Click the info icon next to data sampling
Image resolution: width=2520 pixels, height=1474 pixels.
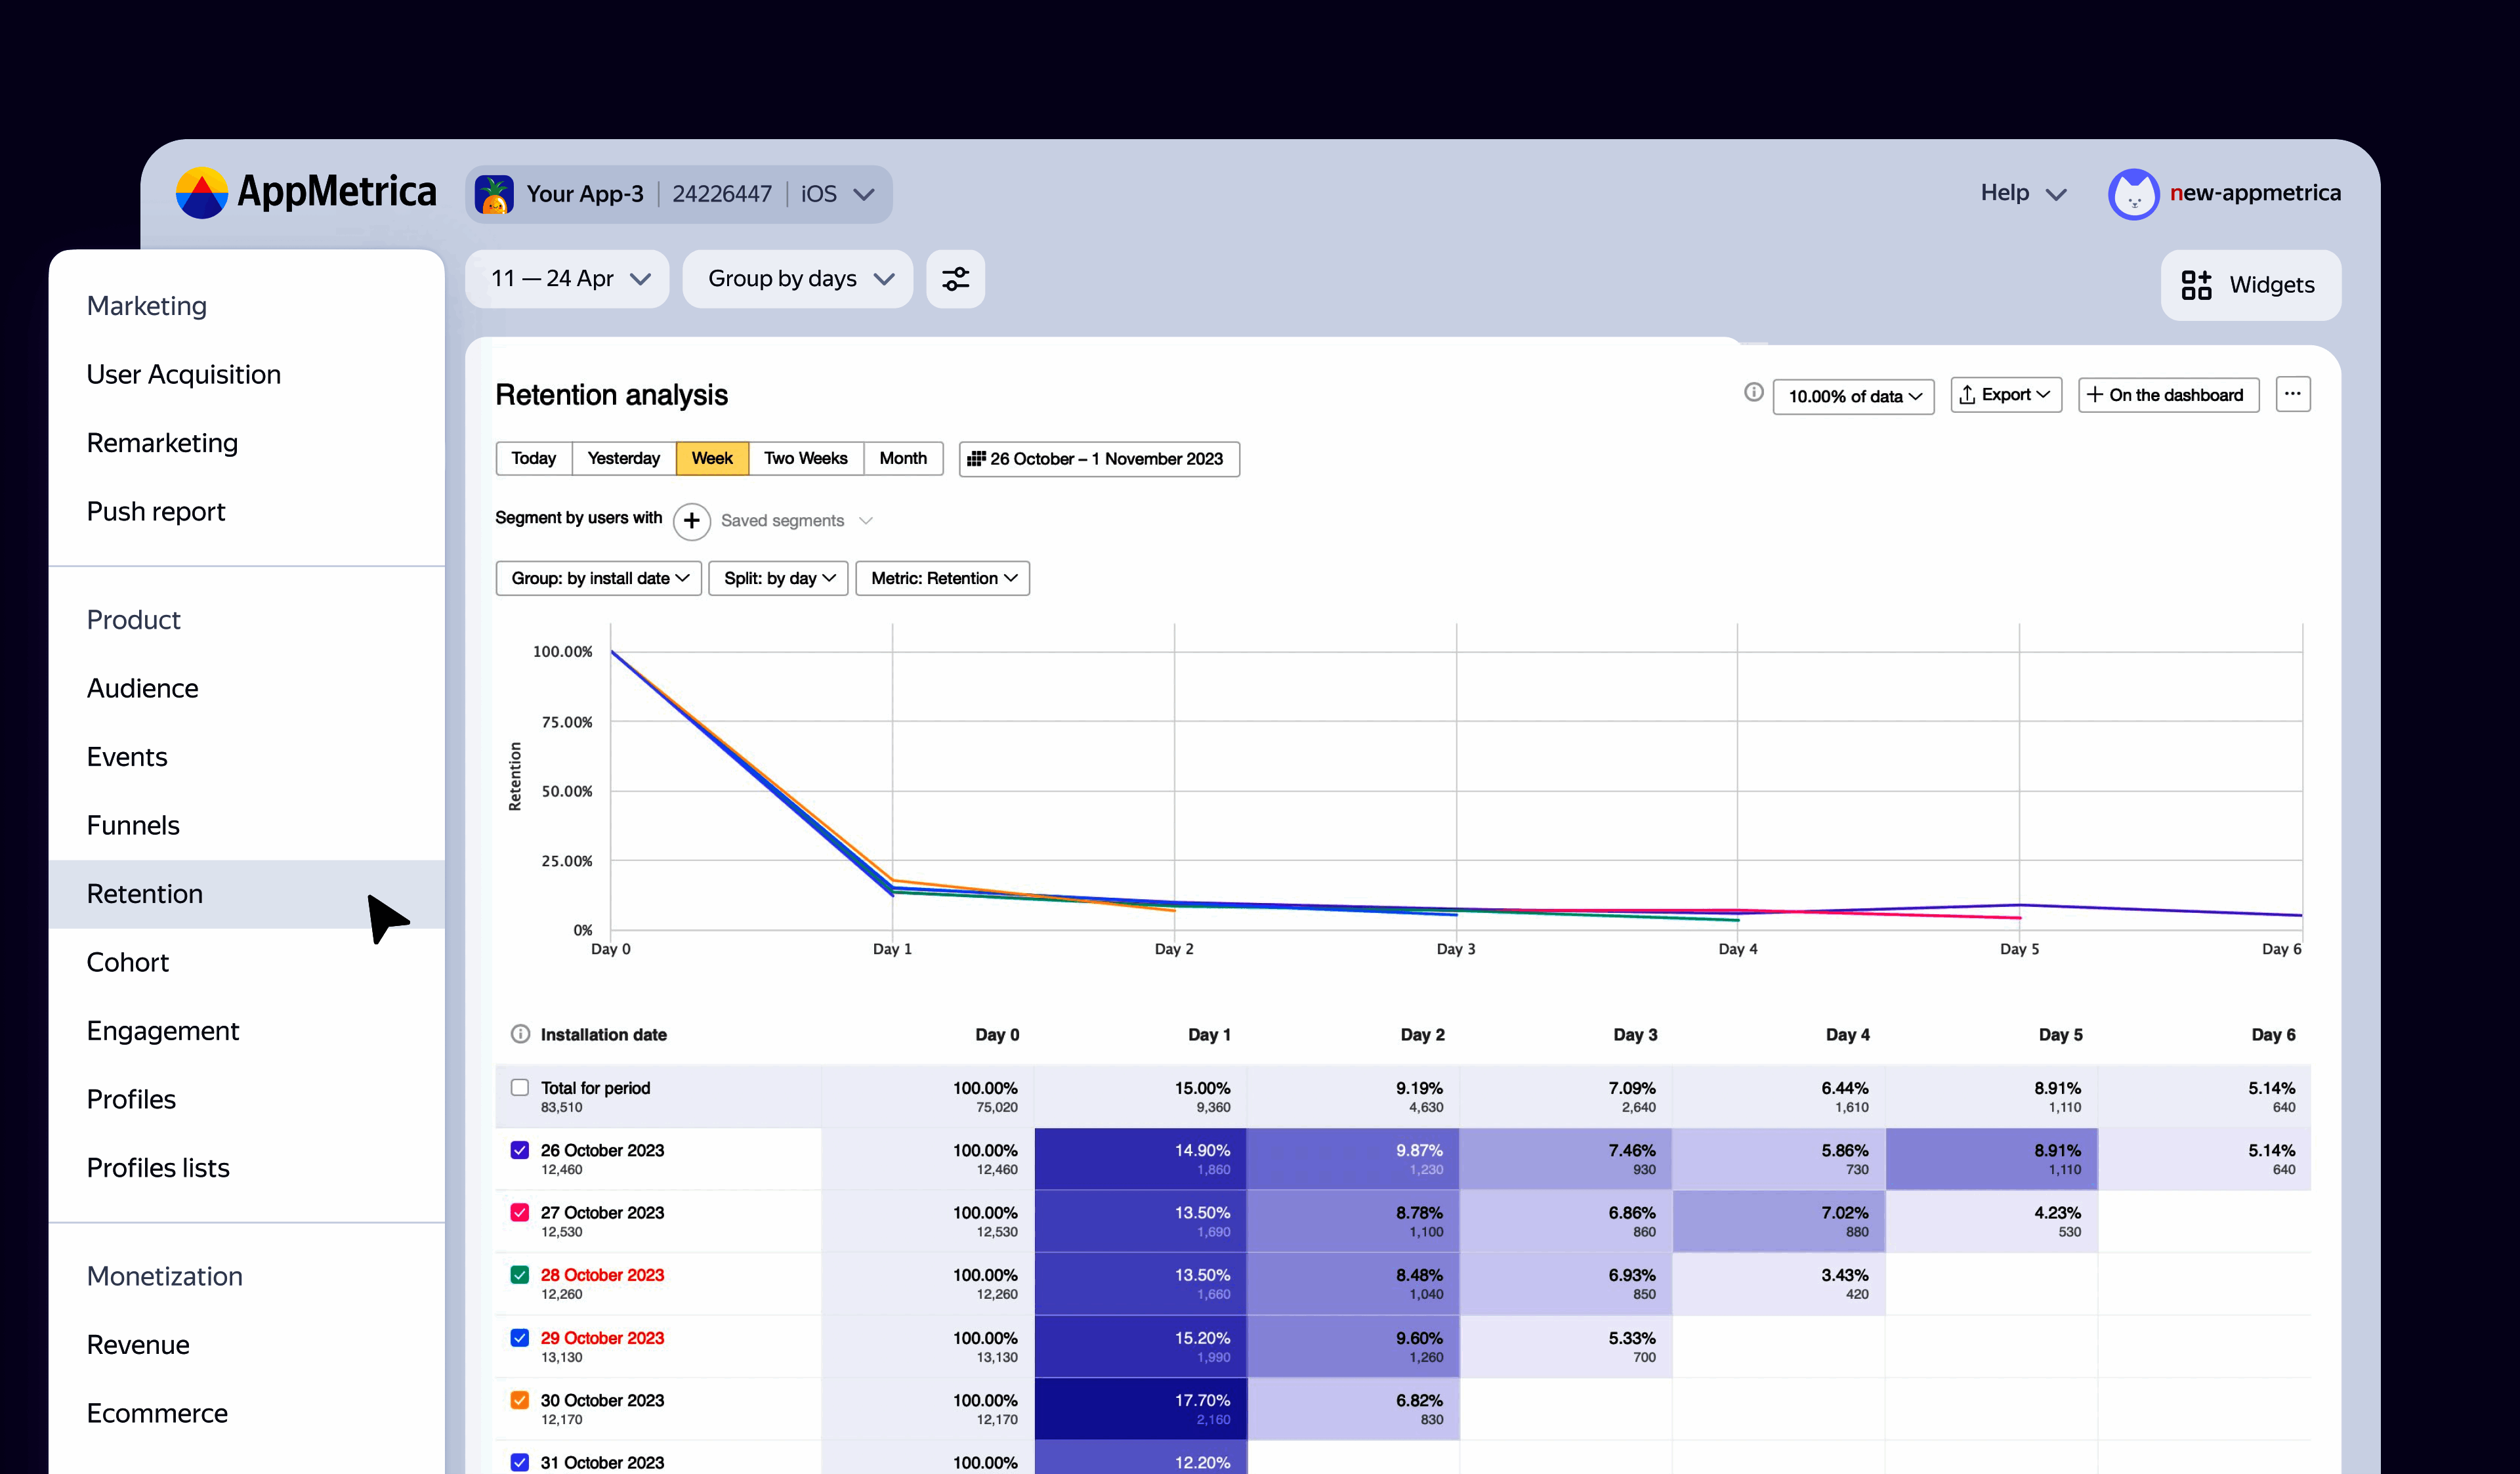point(1753,393)
